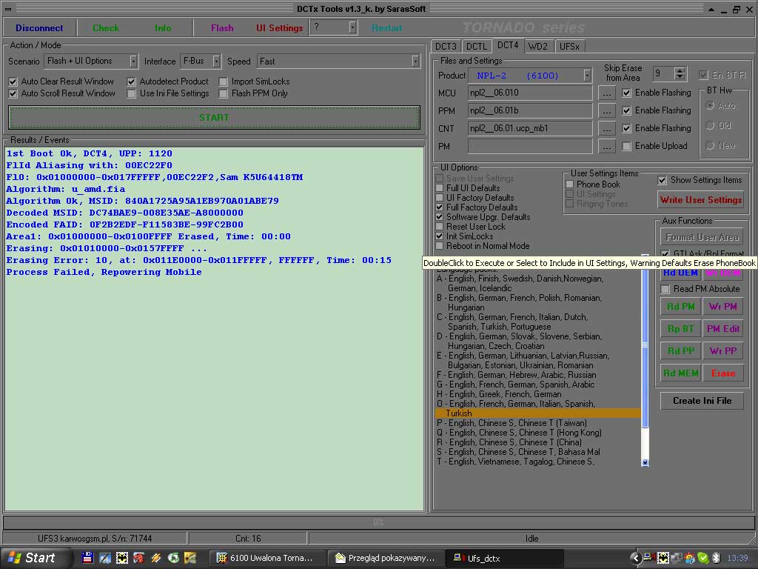Check Phone Book user settings item

pyautogui.click(x=569, y=184)
